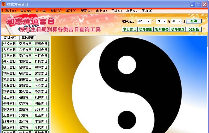
Task: Open 入殓吉日 category
Action: pos(41,85)
